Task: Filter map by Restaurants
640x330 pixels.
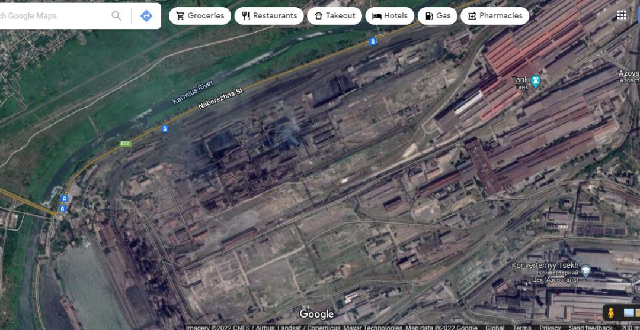Action: point(269,16)
